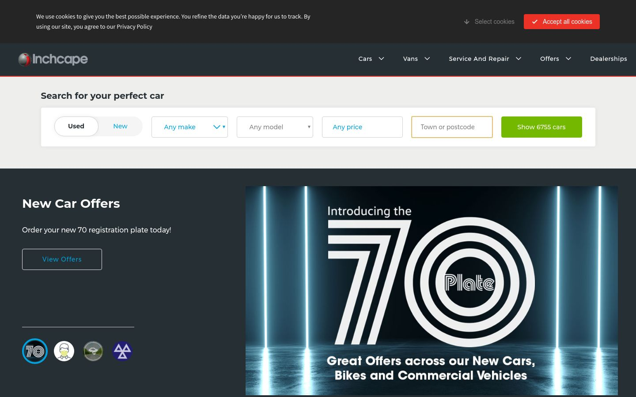This screenshot has height=397, width=636.
Task: Click the New Car Offers heading
Action: point(71,203)
